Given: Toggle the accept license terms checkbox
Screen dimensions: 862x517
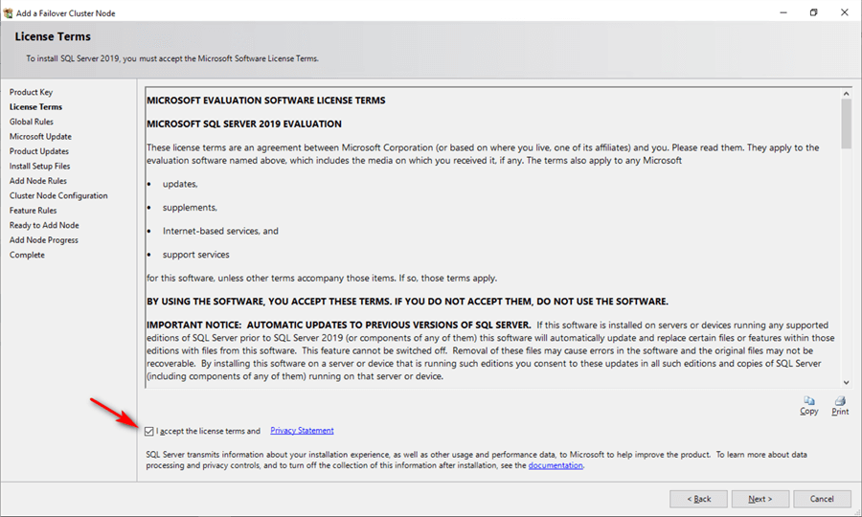Looking at the screenshot, I should [x=149, y=431].
